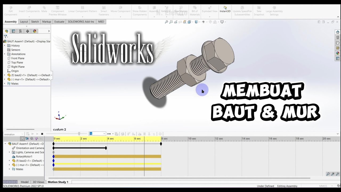The width and height of the screenshot is (341, 192).
Task: Switch to the Layout tab
Action: point(24,22)
